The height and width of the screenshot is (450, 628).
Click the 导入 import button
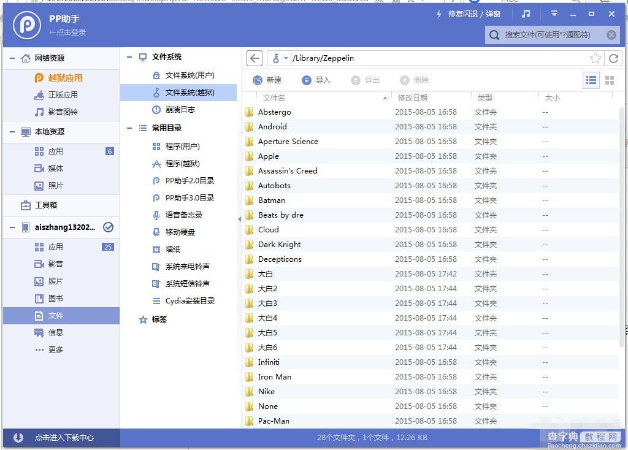(x=316, y=80)
